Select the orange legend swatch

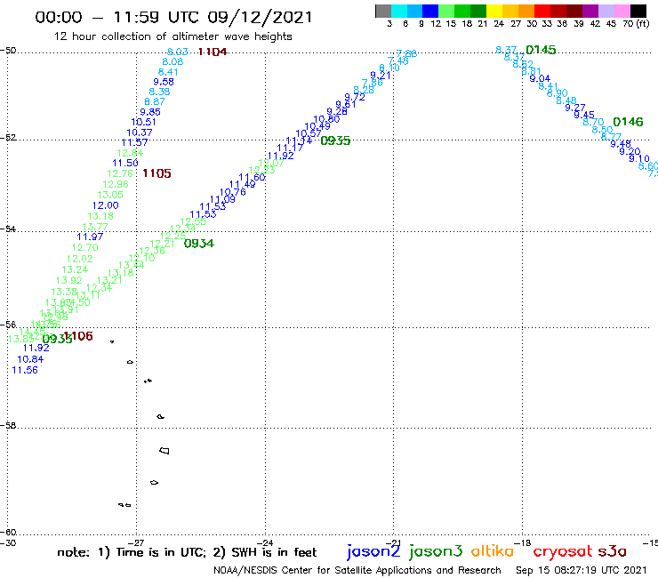tap(526, 11)
